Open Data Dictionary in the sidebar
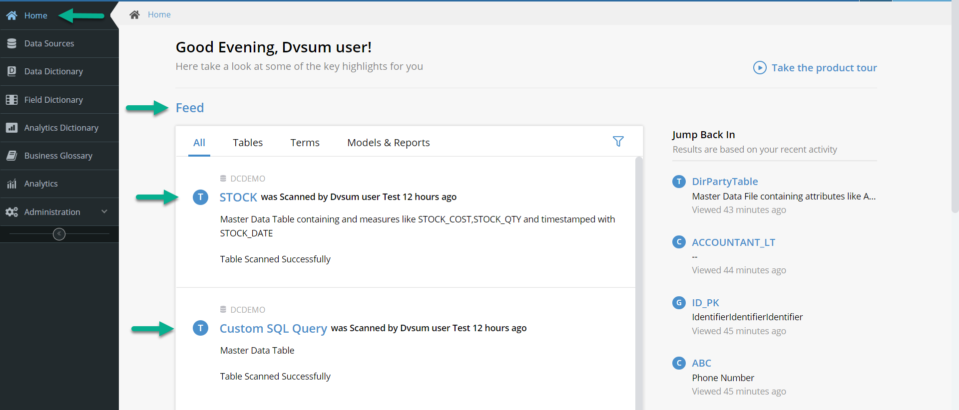The height and width of the screenshot is (410, 959). pos(59,71)
